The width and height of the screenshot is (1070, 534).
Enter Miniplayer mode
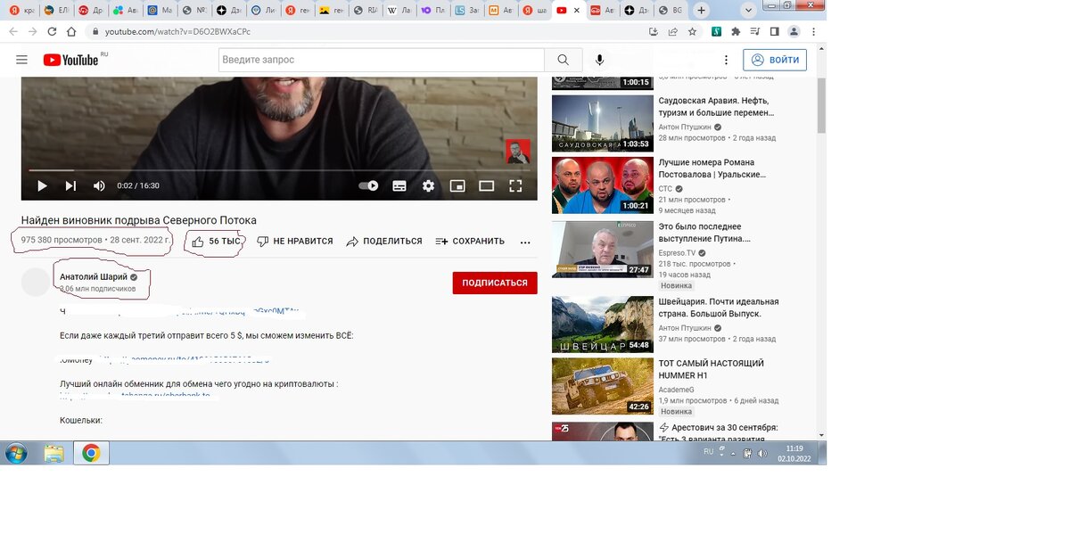457,185
